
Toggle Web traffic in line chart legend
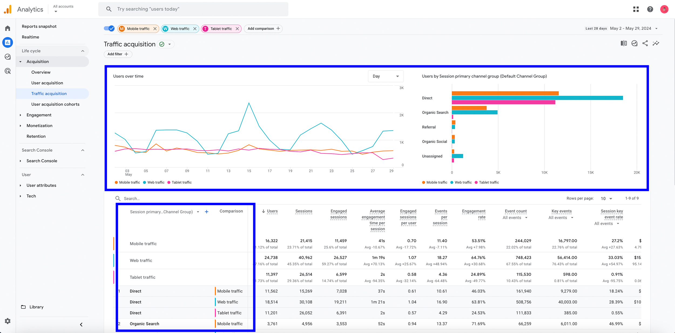click(154, 183)
